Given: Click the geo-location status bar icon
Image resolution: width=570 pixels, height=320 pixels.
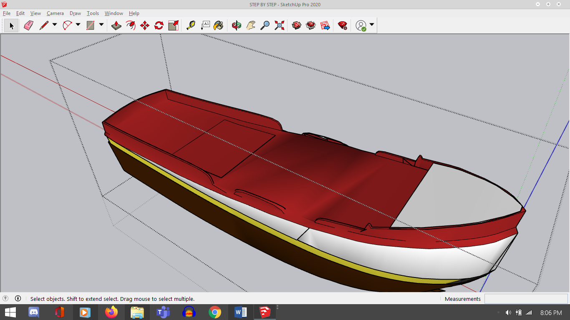Looking at the screenshot, I should 5,298.
